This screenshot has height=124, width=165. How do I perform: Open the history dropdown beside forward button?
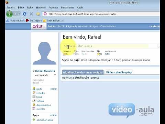coord(19,14)
